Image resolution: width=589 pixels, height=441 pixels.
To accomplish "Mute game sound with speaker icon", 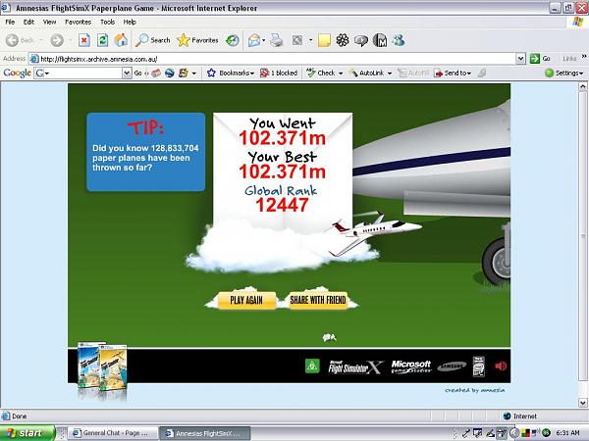I will [501, 367].
